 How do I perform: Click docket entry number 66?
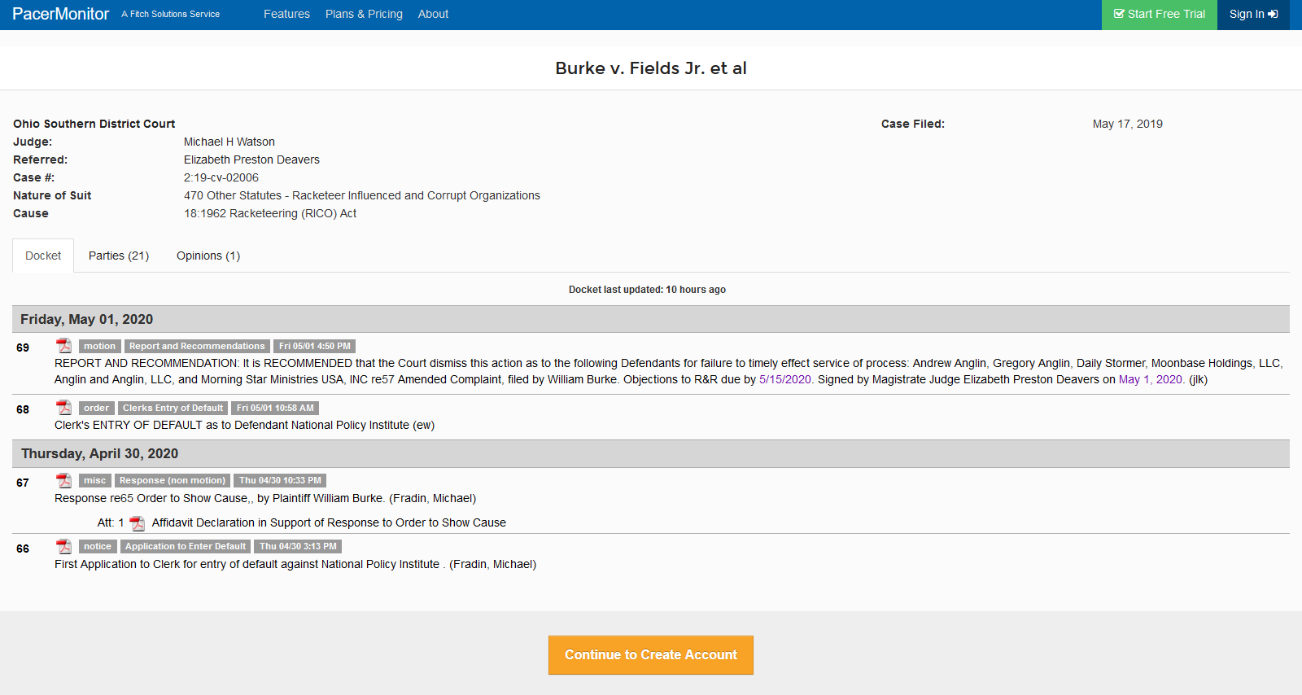pyautogui.click(x=23, y=549)
